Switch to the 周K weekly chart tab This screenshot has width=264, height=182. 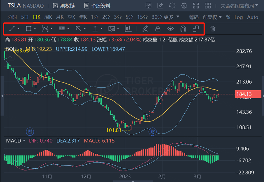coord(48,17)
